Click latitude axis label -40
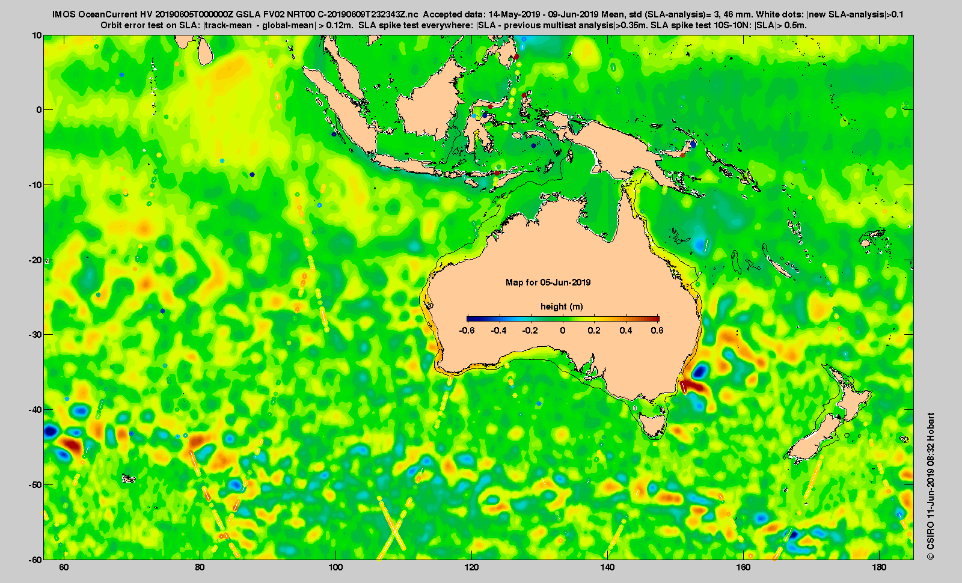 35,410
